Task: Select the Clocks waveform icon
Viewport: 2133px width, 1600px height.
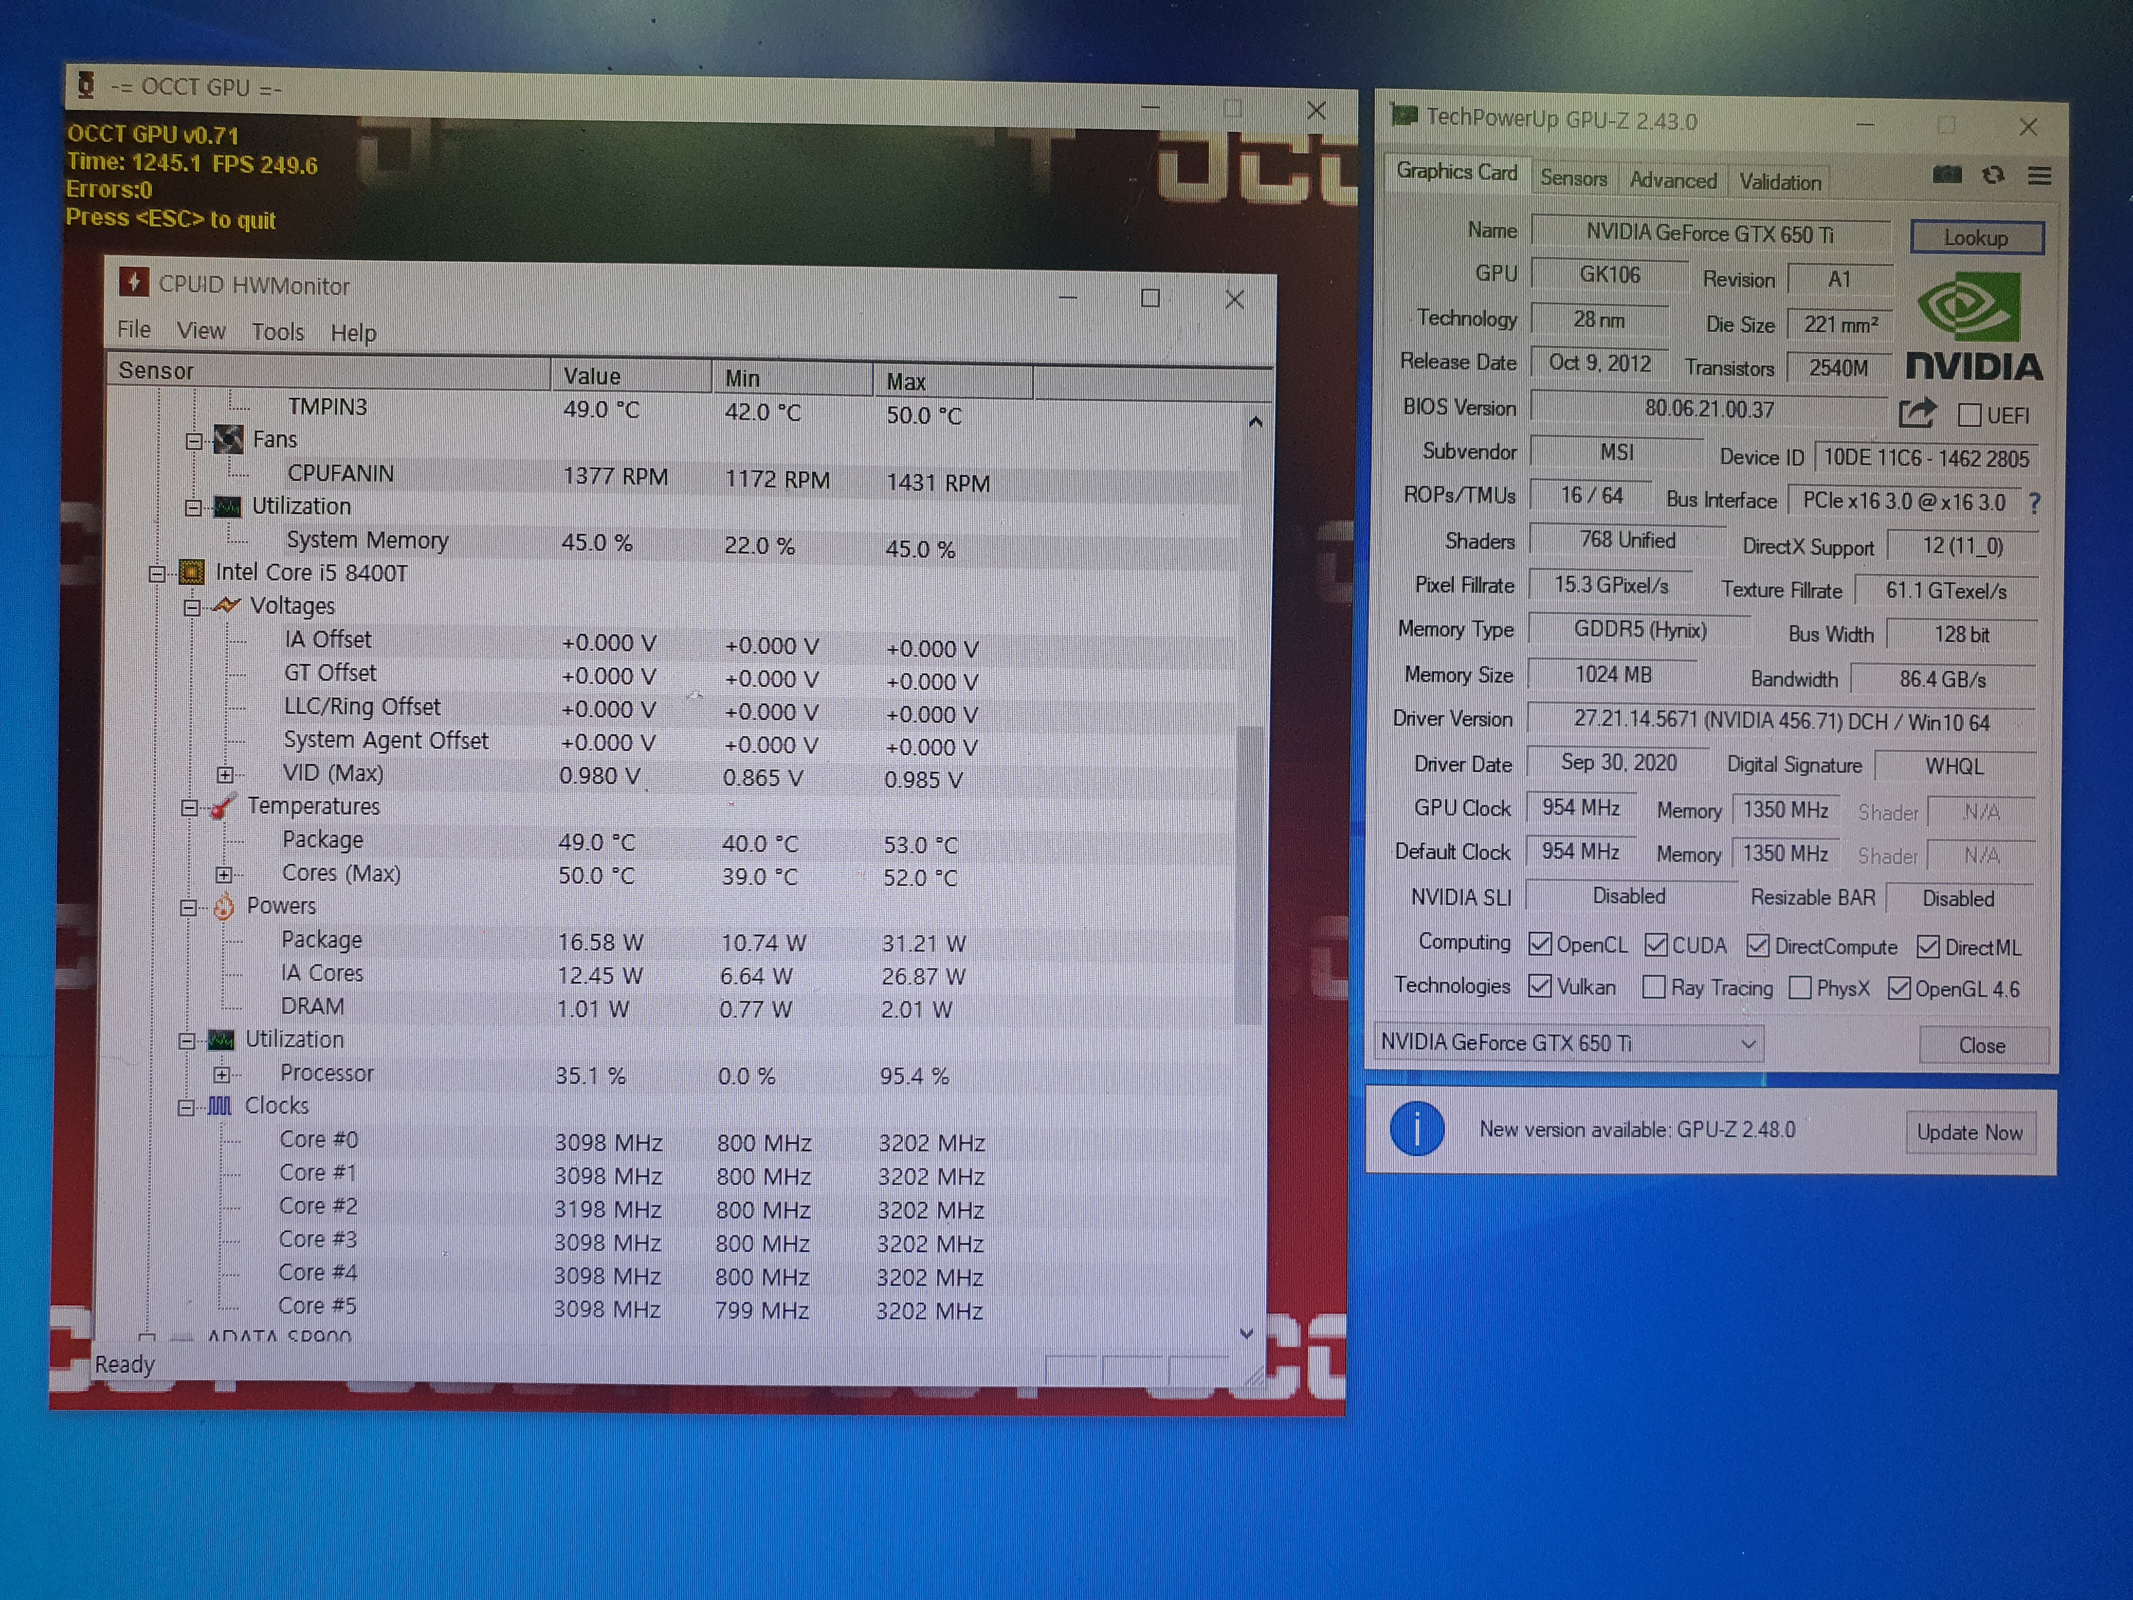Action: click(220, 1105)
